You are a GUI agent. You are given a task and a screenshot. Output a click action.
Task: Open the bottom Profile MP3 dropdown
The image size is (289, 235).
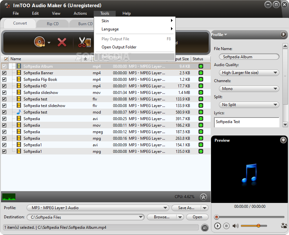point(98,208)
